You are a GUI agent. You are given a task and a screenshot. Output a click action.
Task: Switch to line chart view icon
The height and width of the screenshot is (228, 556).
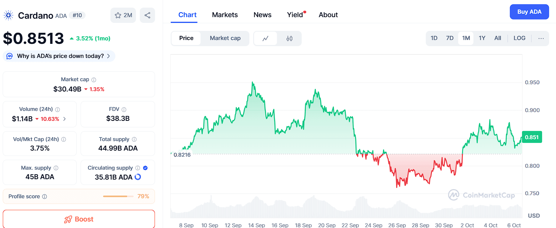pyautogui.click(x=265, y=38)
